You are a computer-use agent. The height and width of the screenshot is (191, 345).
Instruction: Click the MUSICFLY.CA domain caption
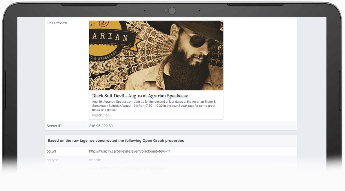coord(101,115)
